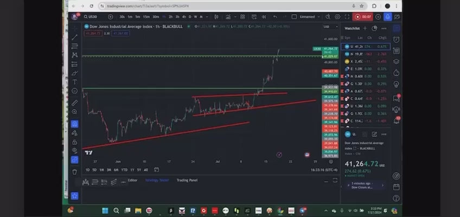Open the US30 symbol search

point(91,17)
